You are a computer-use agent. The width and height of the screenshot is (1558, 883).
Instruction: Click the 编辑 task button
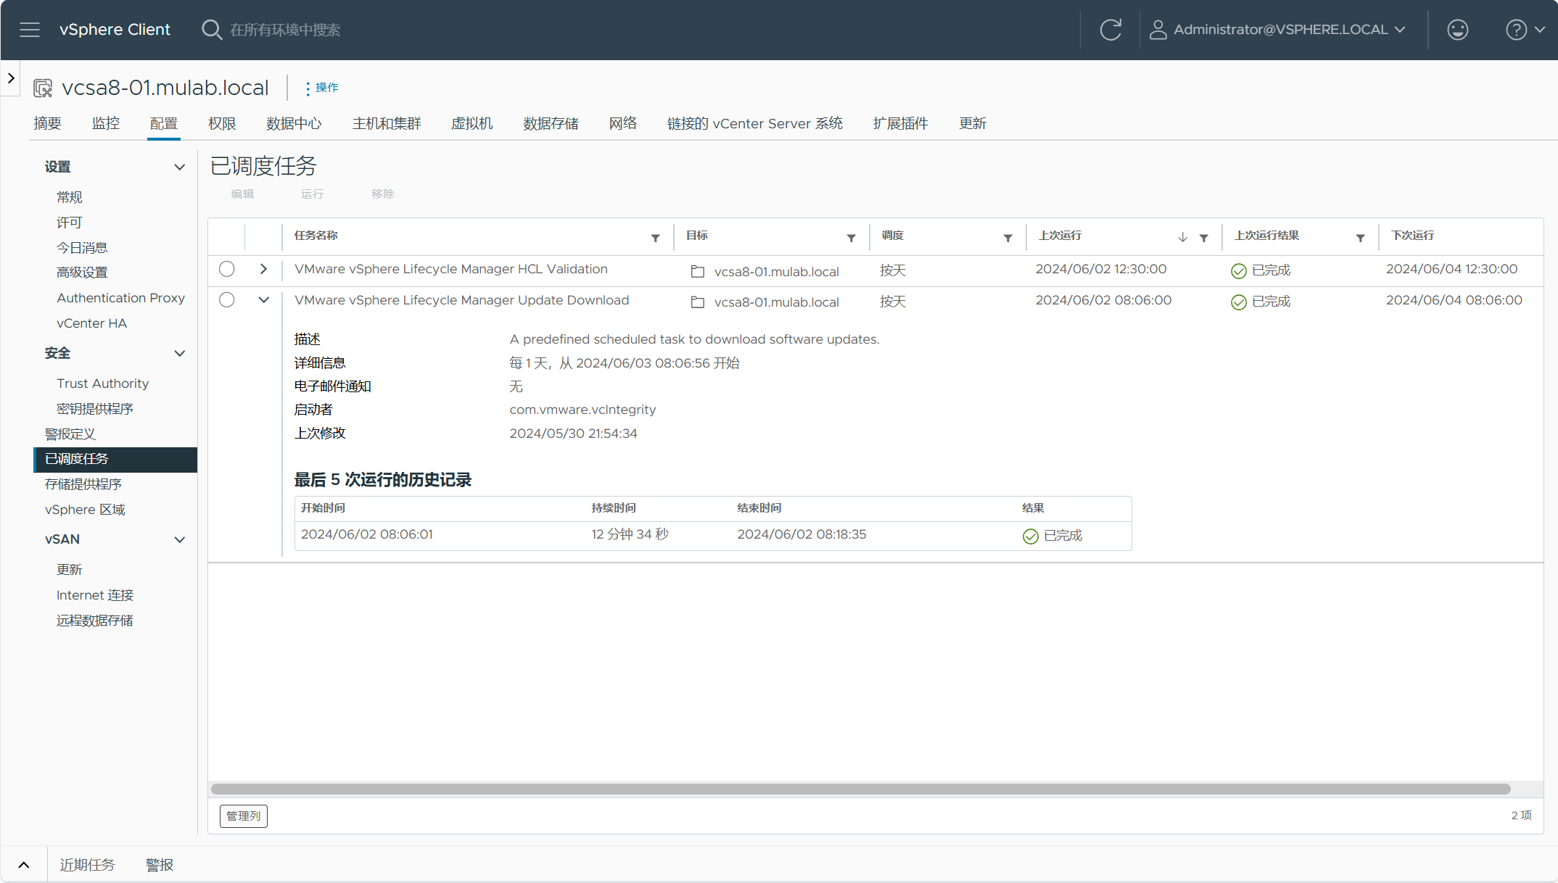coord(242,194)
